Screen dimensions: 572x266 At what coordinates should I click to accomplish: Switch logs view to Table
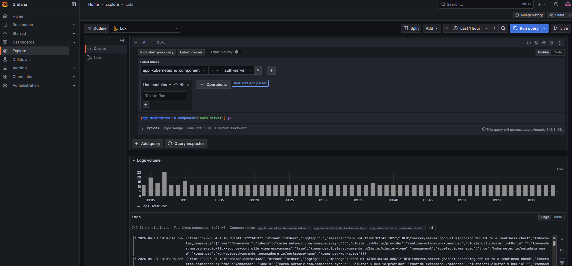point(558,217)
